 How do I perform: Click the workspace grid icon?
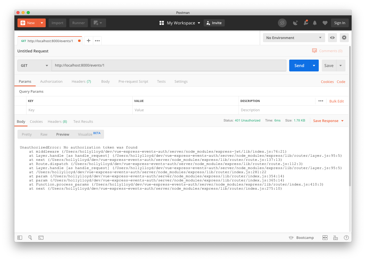tap(162, 23)
